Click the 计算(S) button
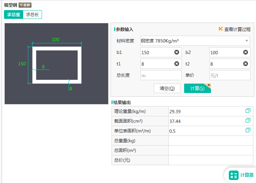Viewport: 256px width, 183px height. (x=198, y=88)
